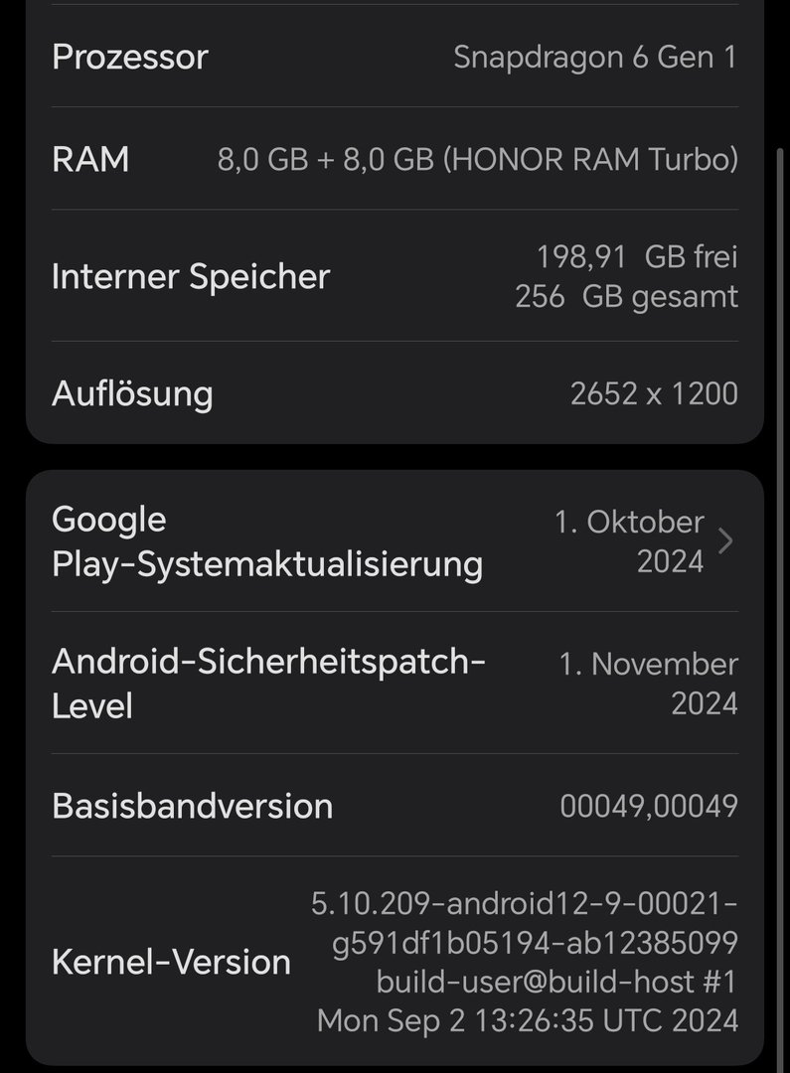Tap the 1. Oktober 2024 update date
790x1073 pixels.
pos(629,541)
